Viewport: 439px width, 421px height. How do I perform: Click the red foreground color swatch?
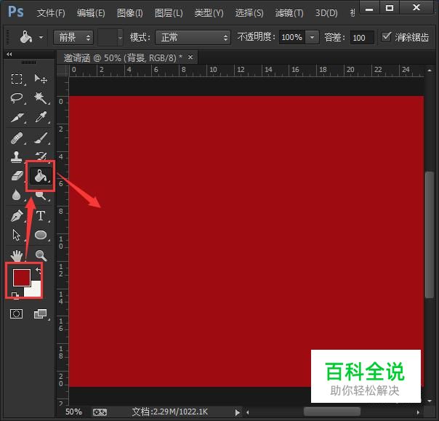(22, 278)
